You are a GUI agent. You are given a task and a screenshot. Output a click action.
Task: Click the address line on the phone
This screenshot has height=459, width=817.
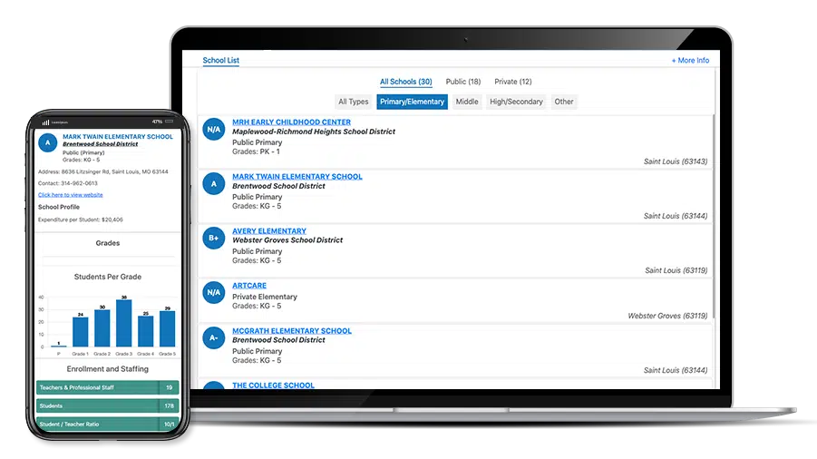[x=103, y=172]
